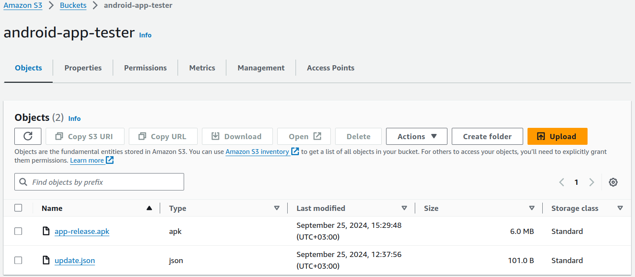Open the Type column filter arrow
This screenshot has width=635, height=277.
click(277, 208)
